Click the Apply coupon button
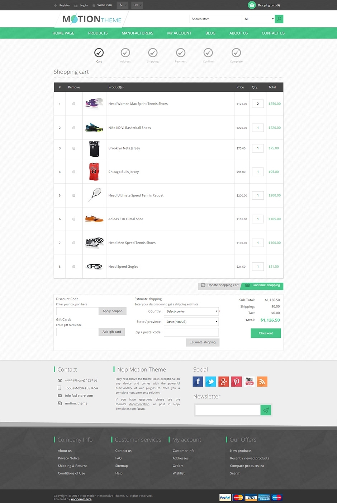 point(113,311)
